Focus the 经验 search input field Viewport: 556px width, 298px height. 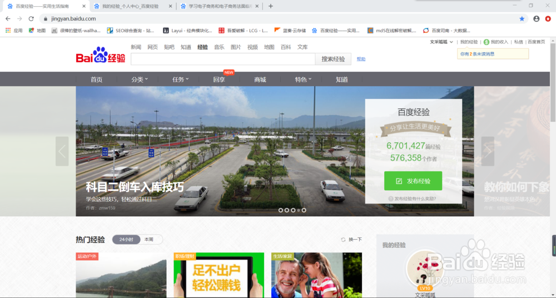pyautogui.click(x=223, y=59)
